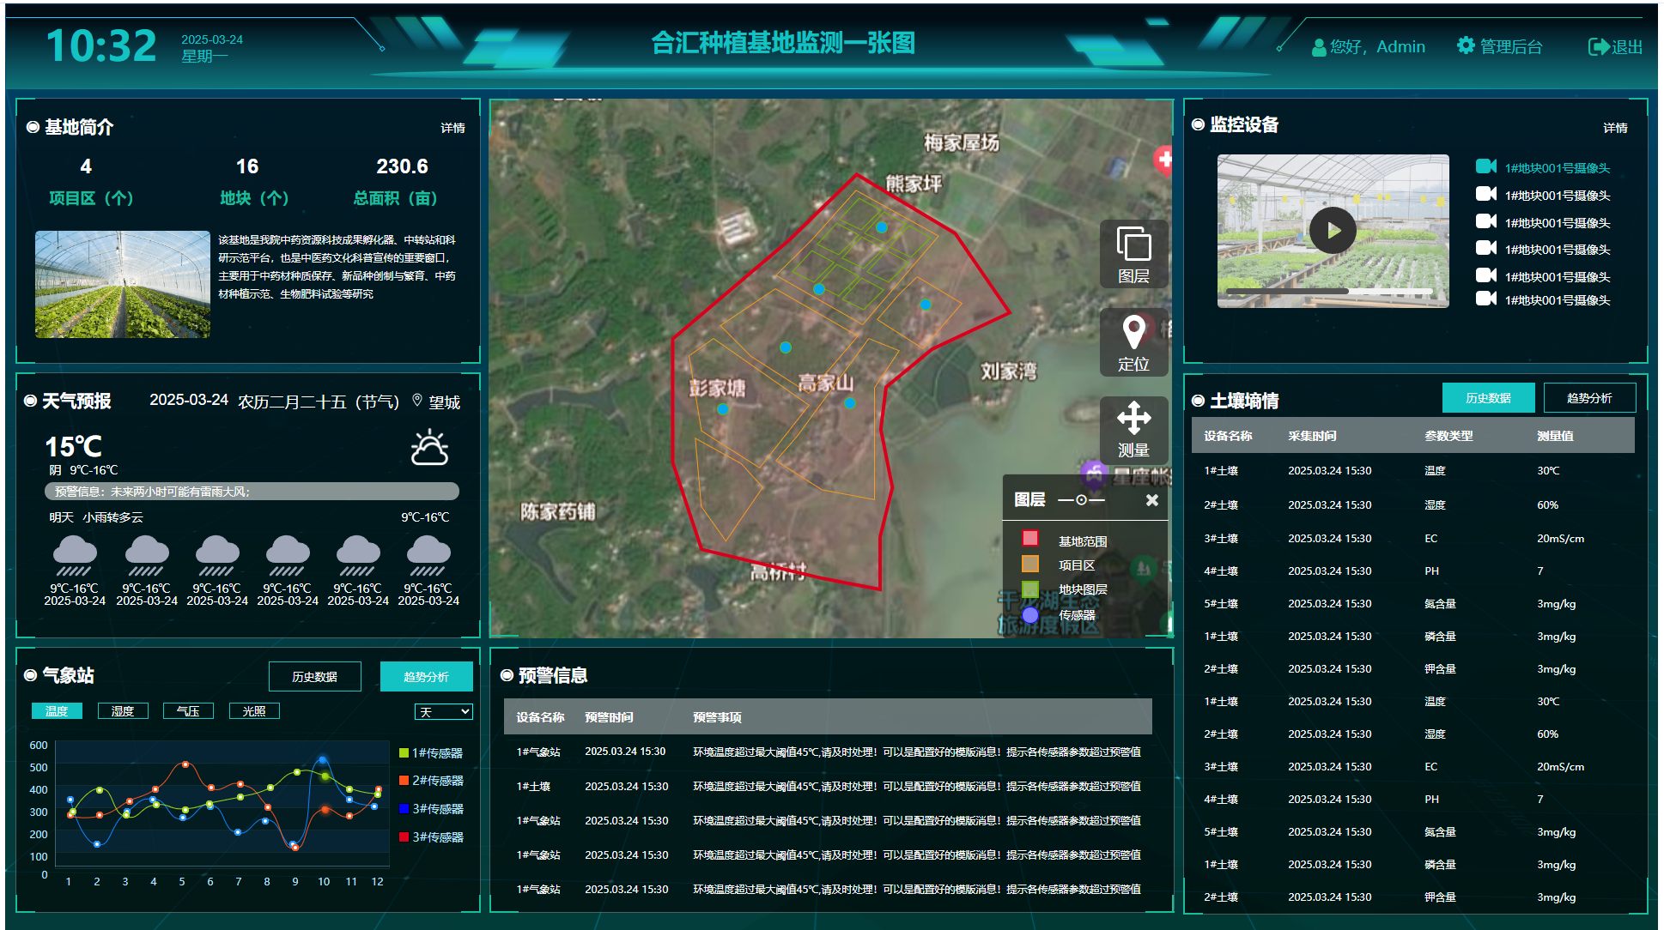Screen dimensions: 1664x930
Task: Click the weather location pin next to 望城
Action: (x=417, y=400)
